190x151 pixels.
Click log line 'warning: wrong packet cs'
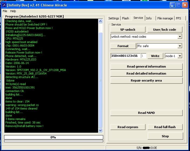[22, 105]
